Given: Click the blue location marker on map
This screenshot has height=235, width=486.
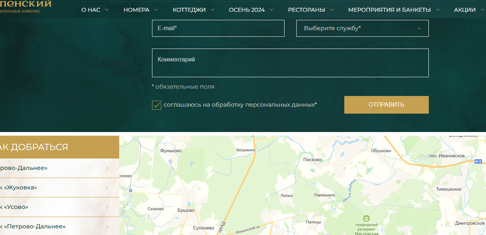Looking at the screenshot, I should click(x=130, y=191).
